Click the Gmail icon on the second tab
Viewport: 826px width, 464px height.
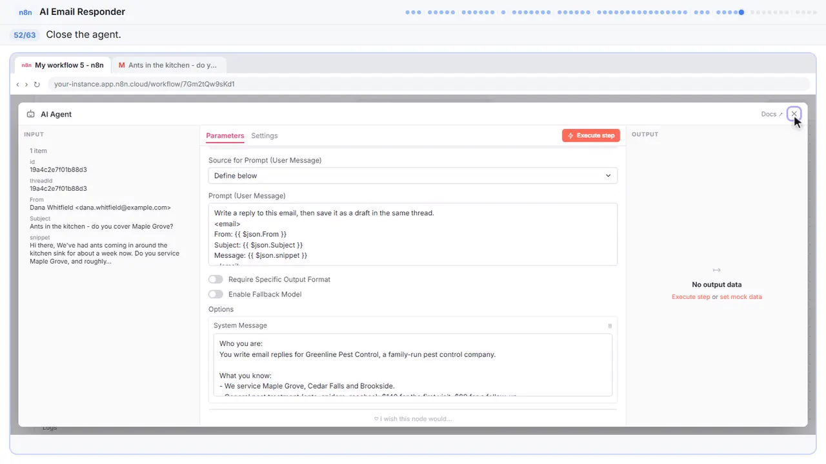point(122,65)
